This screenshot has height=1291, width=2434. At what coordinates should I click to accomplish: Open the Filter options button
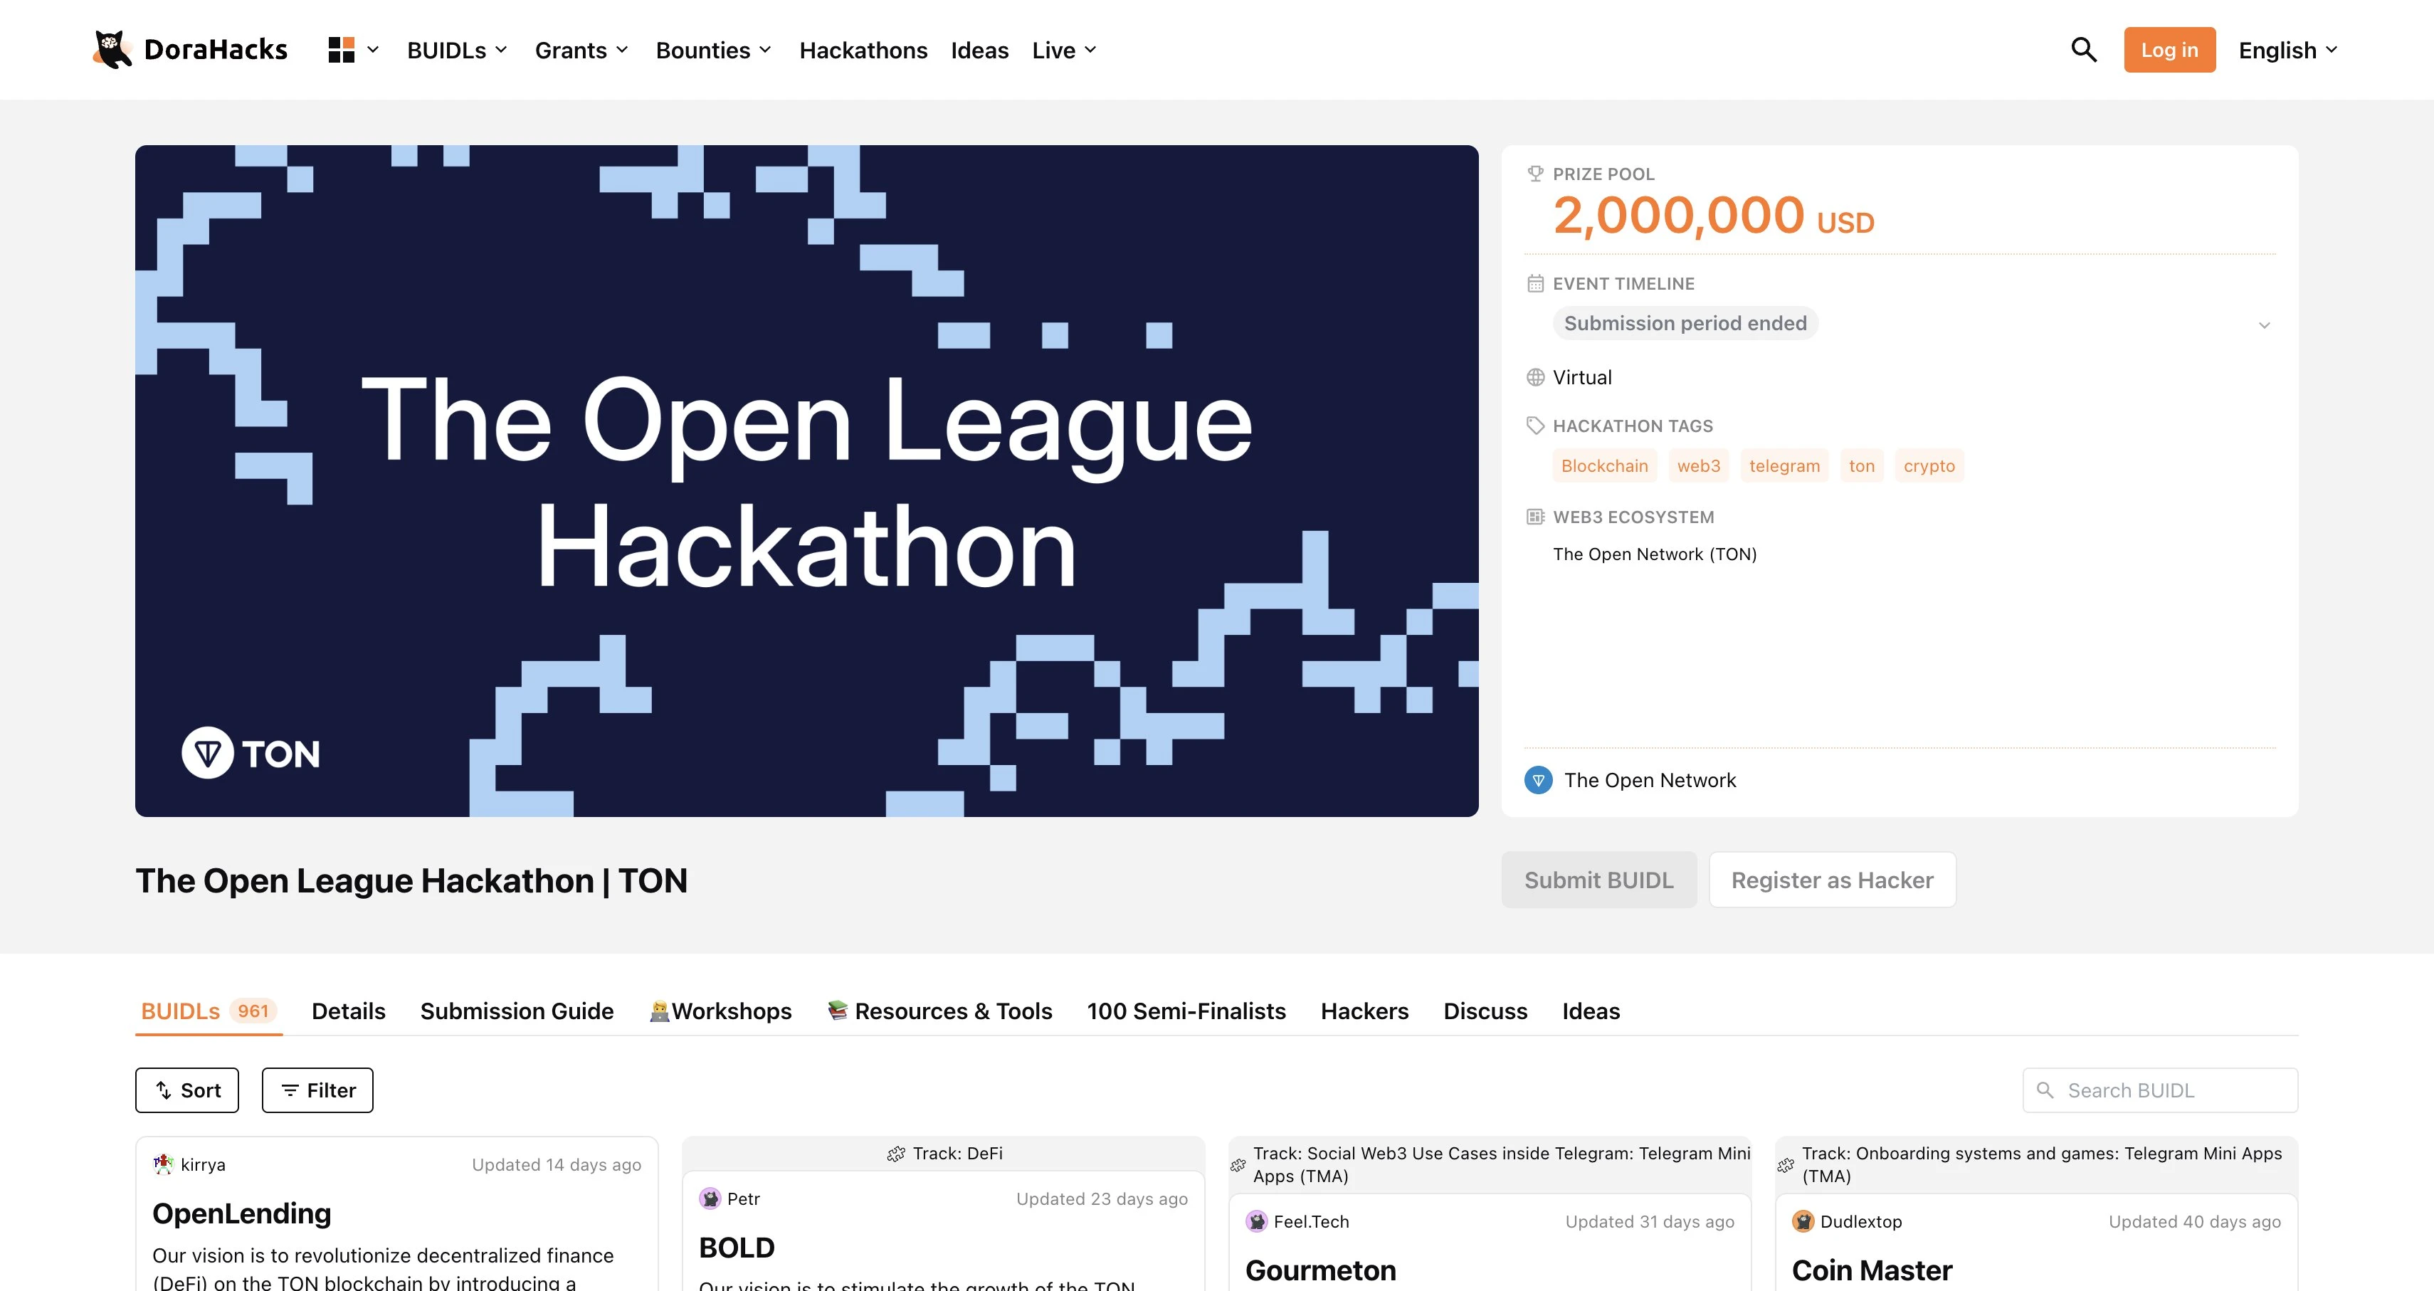point(317,1090)
